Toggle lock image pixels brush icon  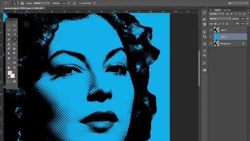click(220, 23)
